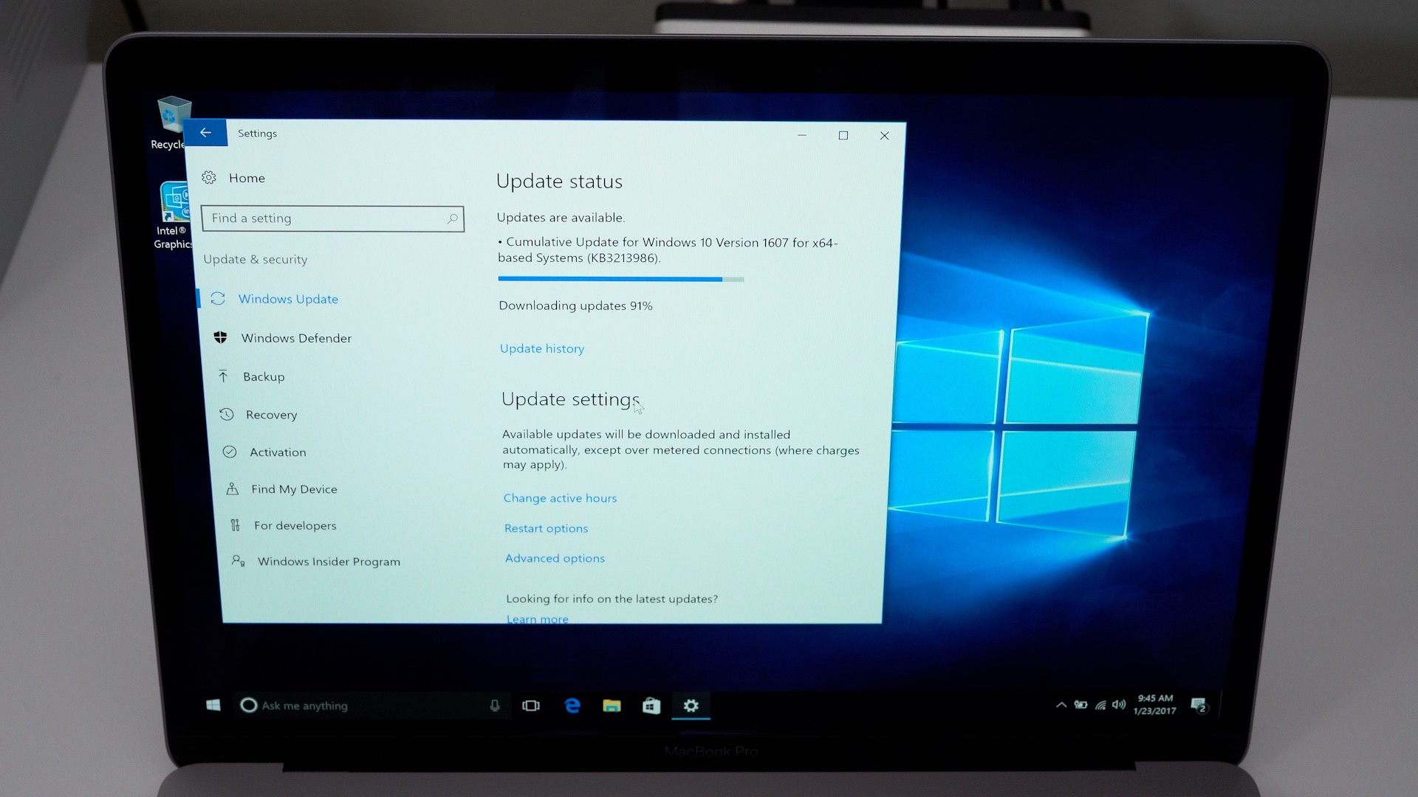The width and height of the screenshot is (1418, 797).
Task: Click back arrow navigation button
Action: (x=205, y=132)
